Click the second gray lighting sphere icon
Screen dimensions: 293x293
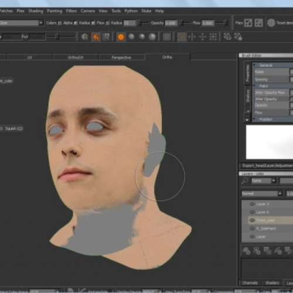pyautogui.click(x=132, y=36)
